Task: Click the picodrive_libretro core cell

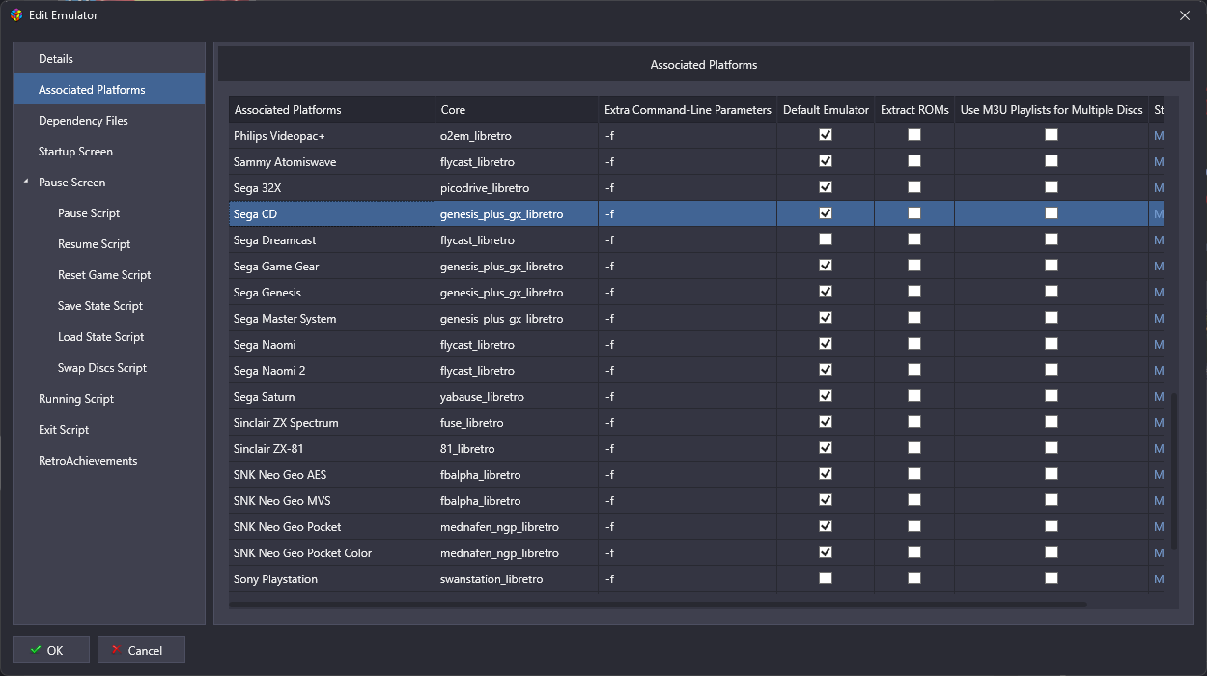Action: coord(517,187)
